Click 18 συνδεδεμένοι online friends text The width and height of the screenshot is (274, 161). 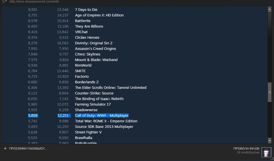tap(248, 153)
